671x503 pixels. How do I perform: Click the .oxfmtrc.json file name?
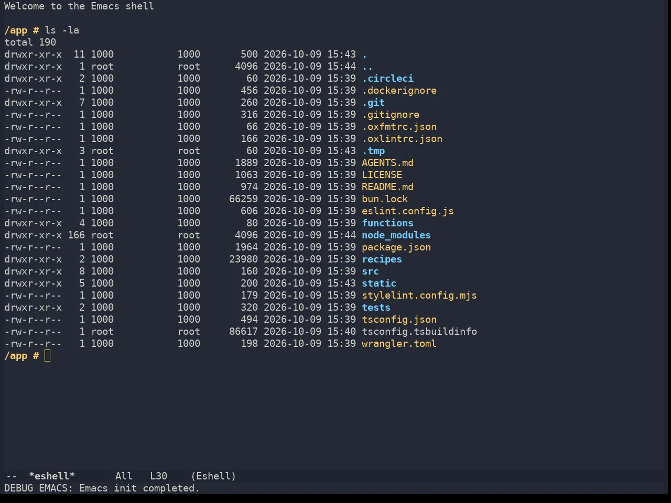click(399, 127)
